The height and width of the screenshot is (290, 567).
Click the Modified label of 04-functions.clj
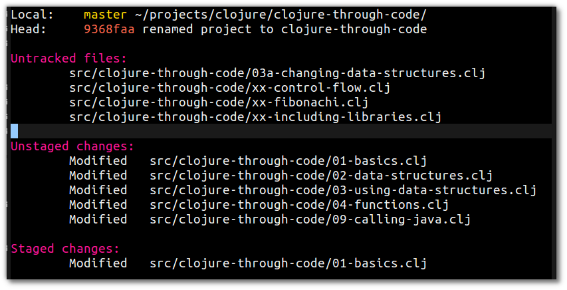(98, 205)
